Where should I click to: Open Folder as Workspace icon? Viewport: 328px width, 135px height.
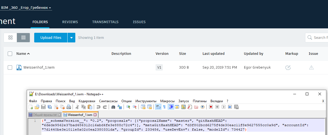pos(196,107)
